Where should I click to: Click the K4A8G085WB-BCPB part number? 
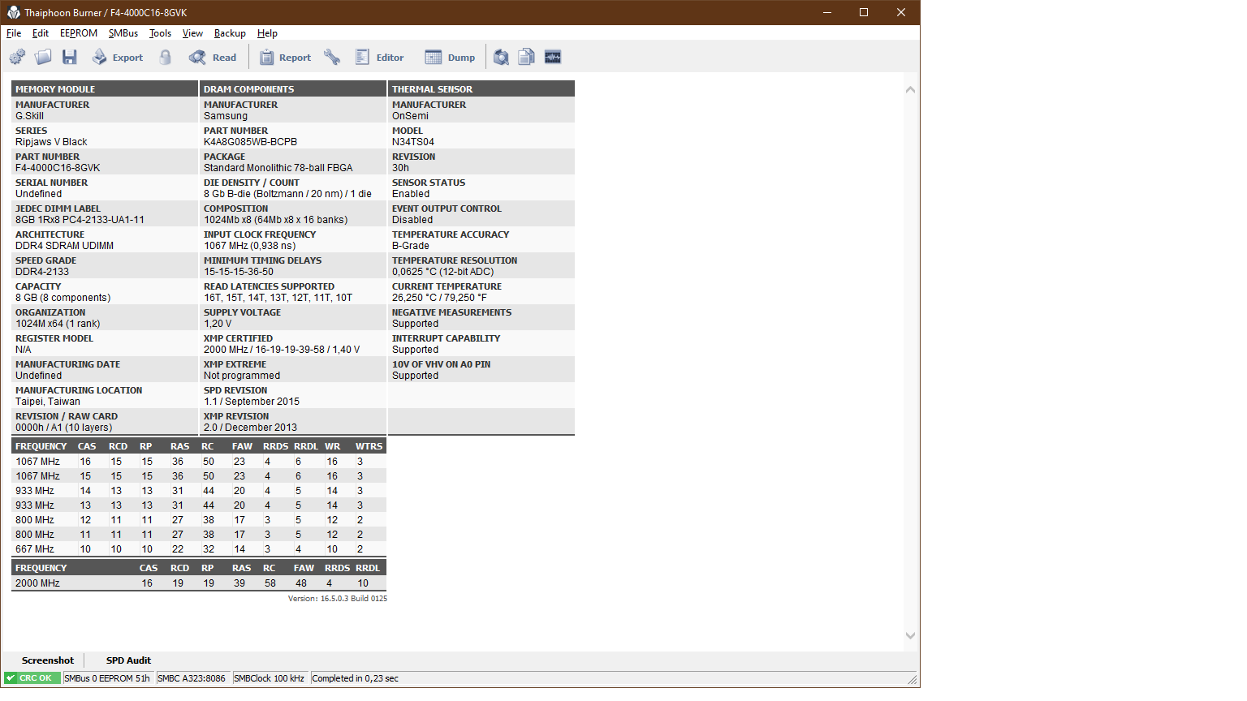coord(250,142)
